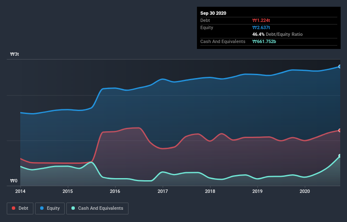Screen dimensions: 347x222
Task: Toggle the Debt legend button
Action: 20,208
